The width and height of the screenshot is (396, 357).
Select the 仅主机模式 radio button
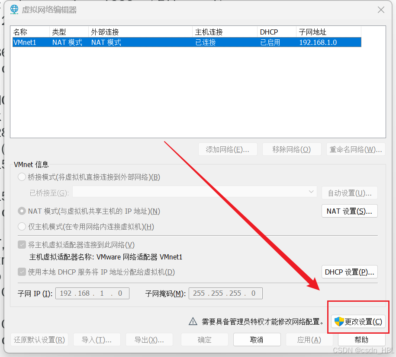[x=22, y=227]
